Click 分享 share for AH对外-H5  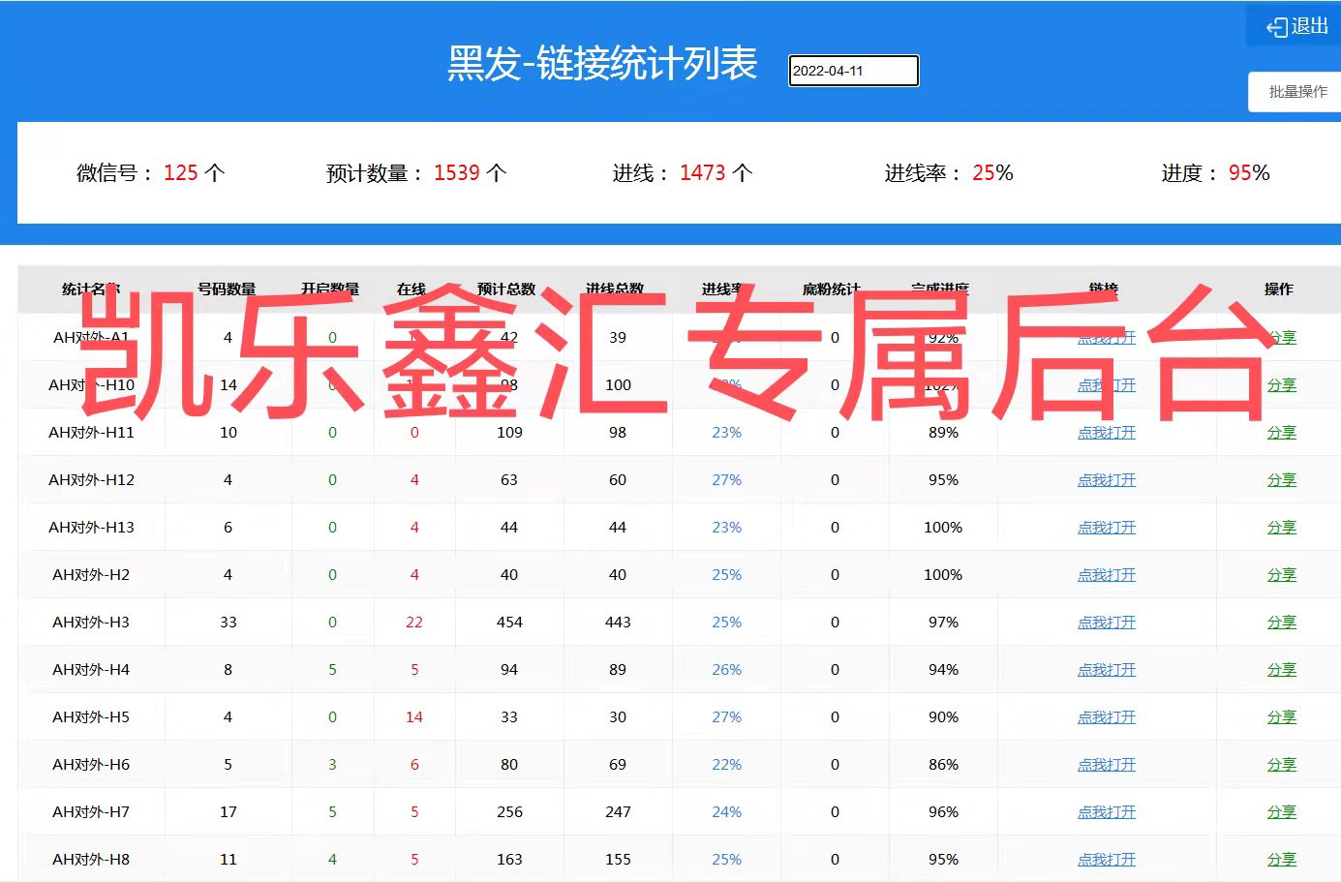point(1282,717)
